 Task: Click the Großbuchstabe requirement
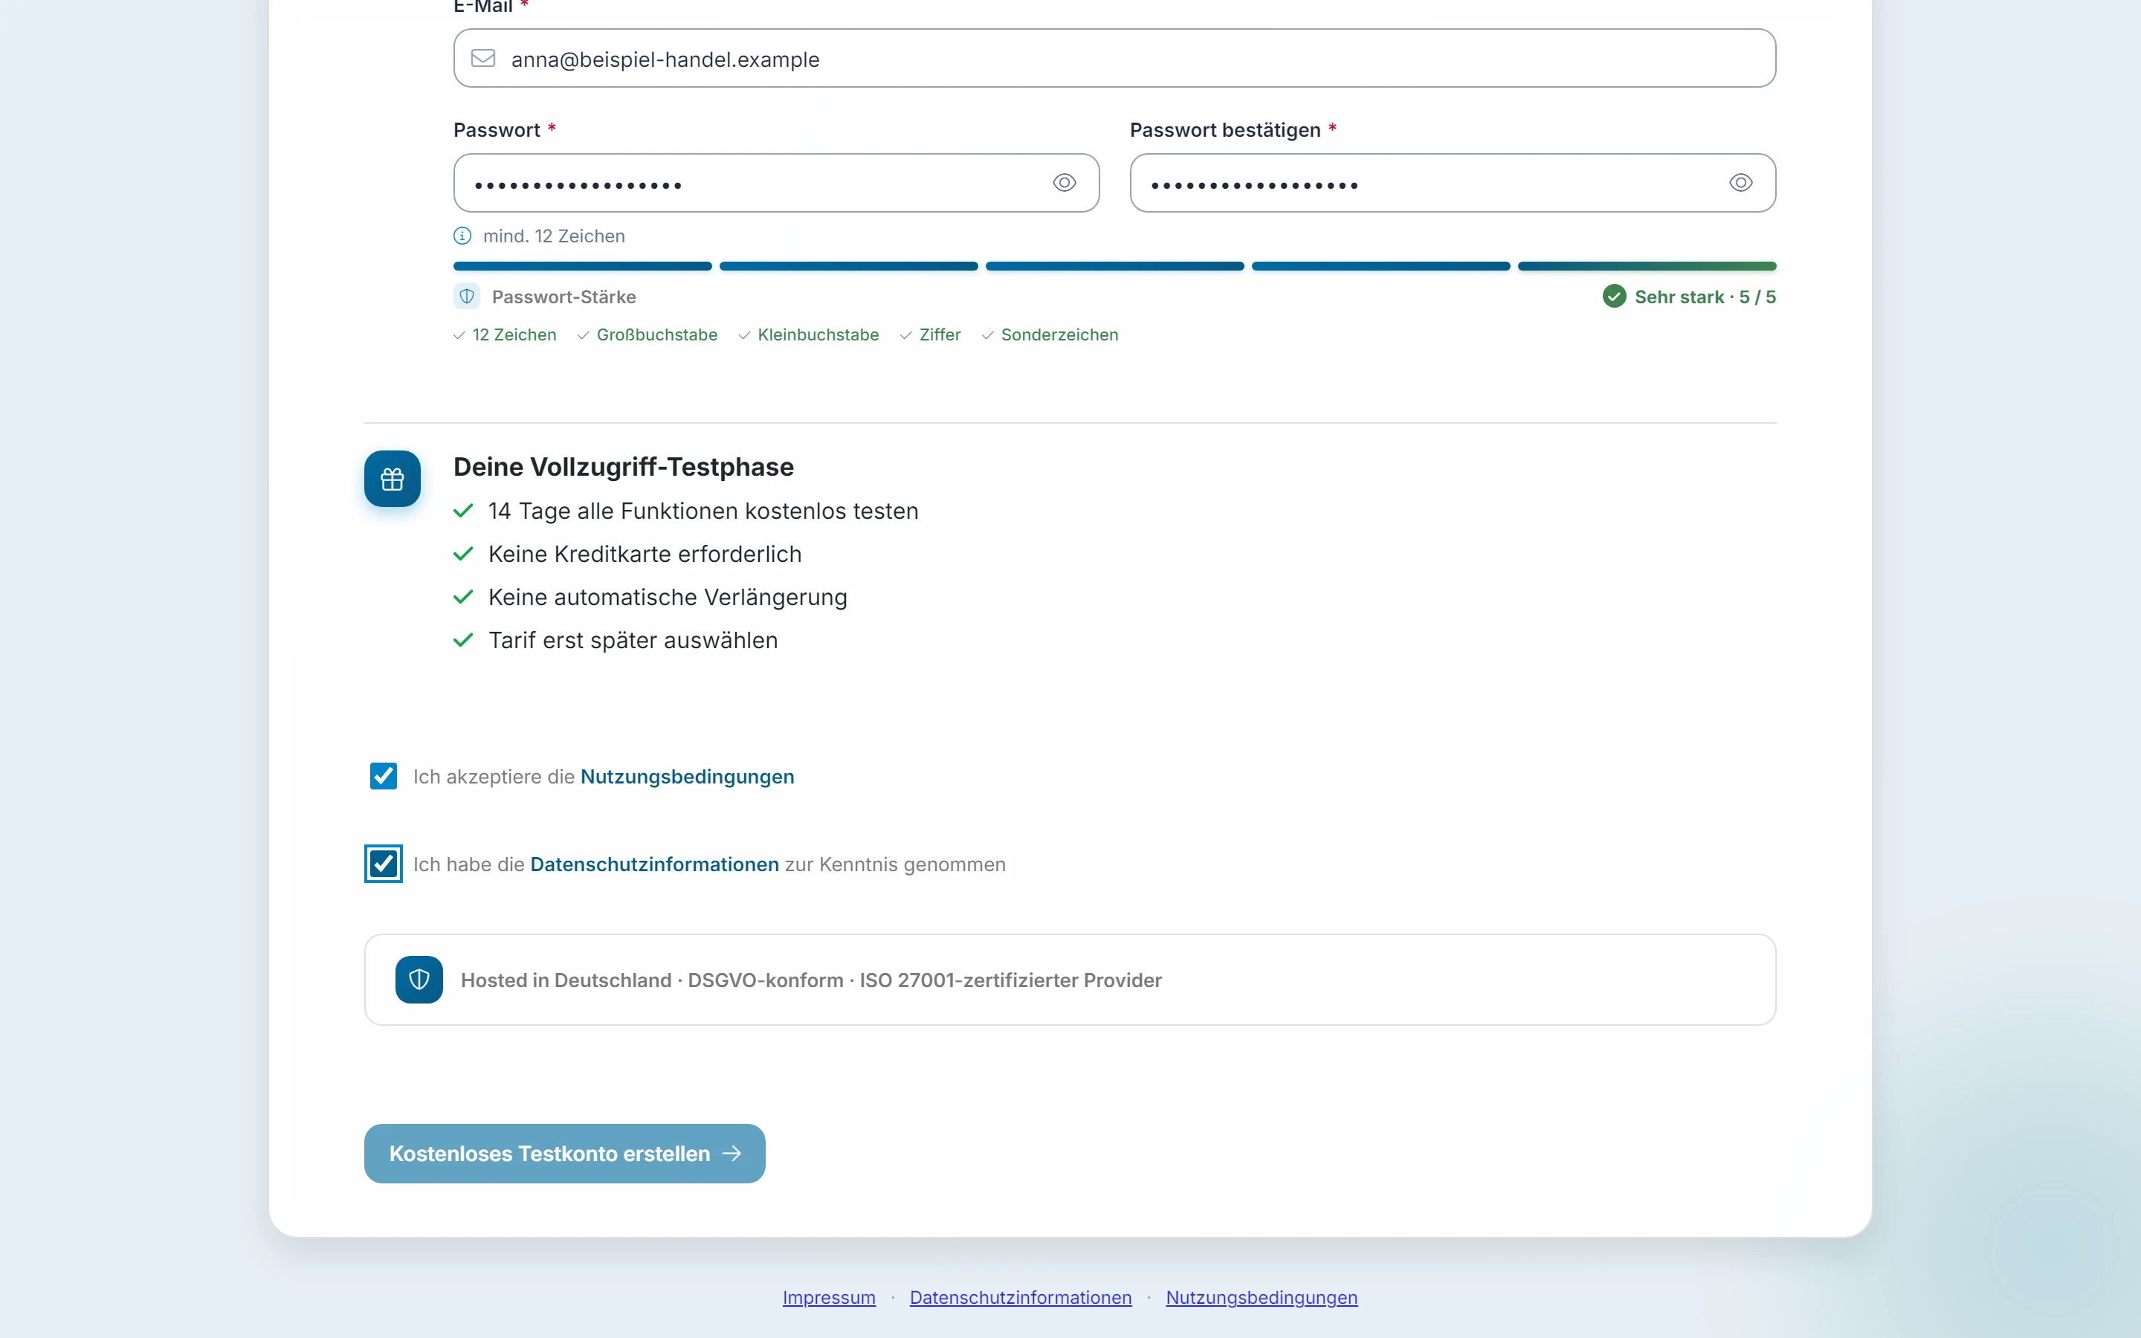[x=648, y=335]
